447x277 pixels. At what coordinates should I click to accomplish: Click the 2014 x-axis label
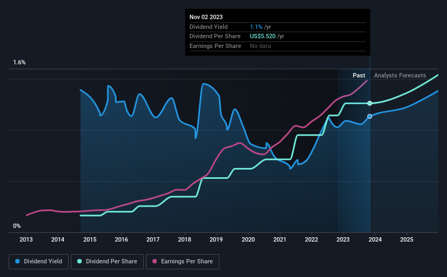tap(58, 239)
